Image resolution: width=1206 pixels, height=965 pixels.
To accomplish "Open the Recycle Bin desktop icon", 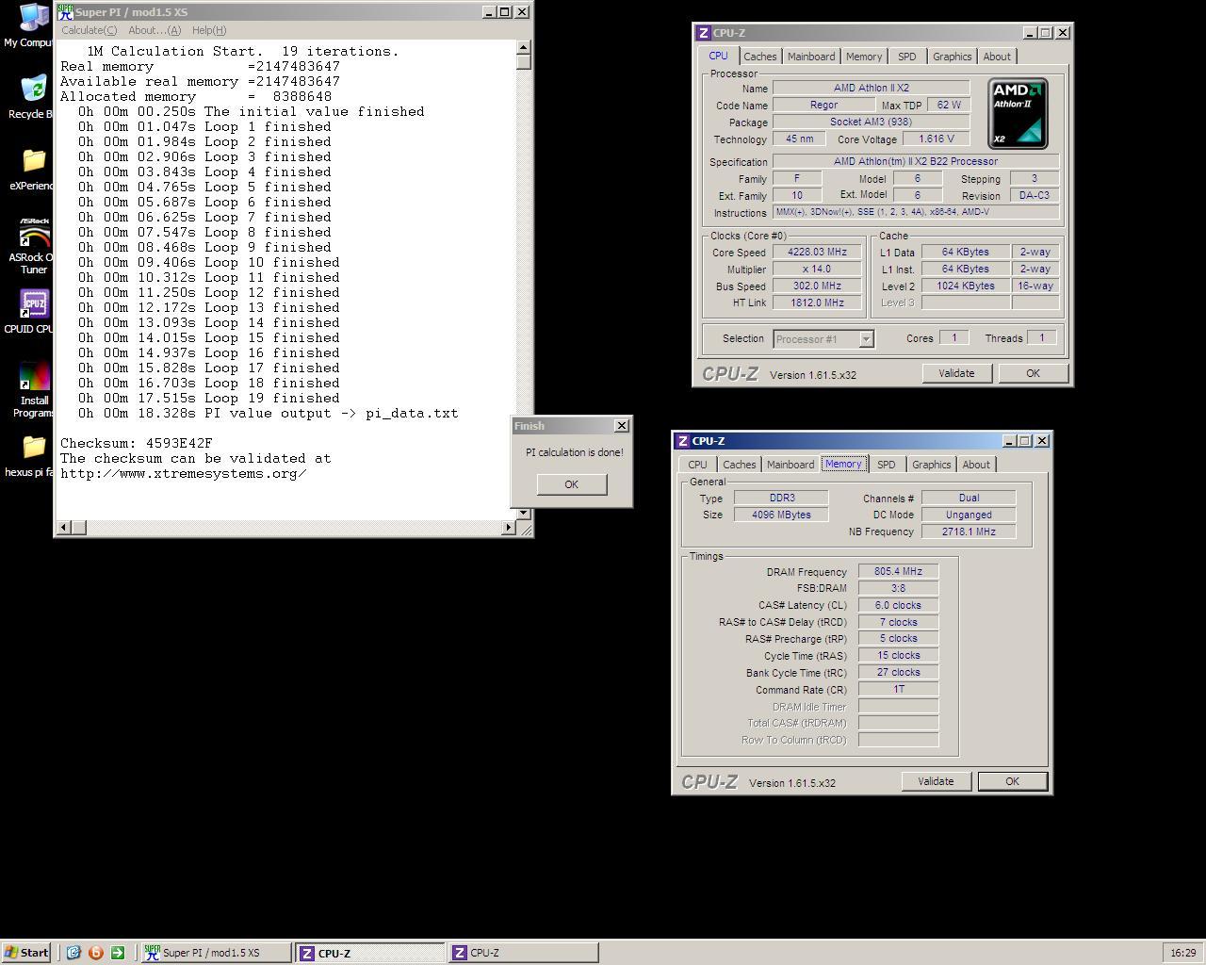I will click(x=32, y=97).
